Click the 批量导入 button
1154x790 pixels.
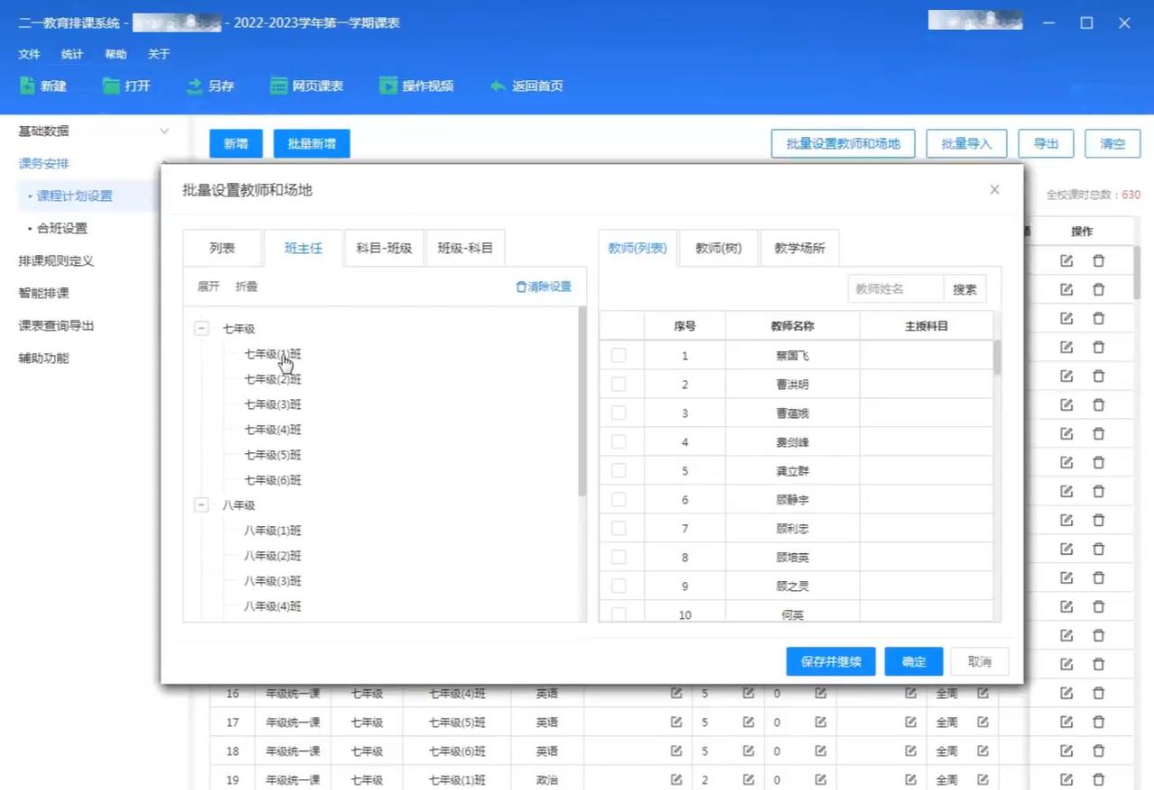[966, 144]
